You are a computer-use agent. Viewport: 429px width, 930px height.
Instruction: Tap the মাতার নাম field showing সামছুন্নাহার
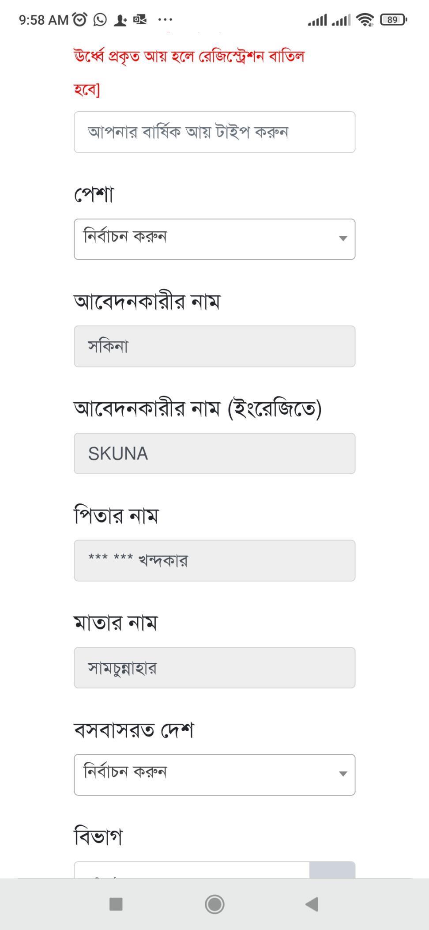[x=214, y=668]
